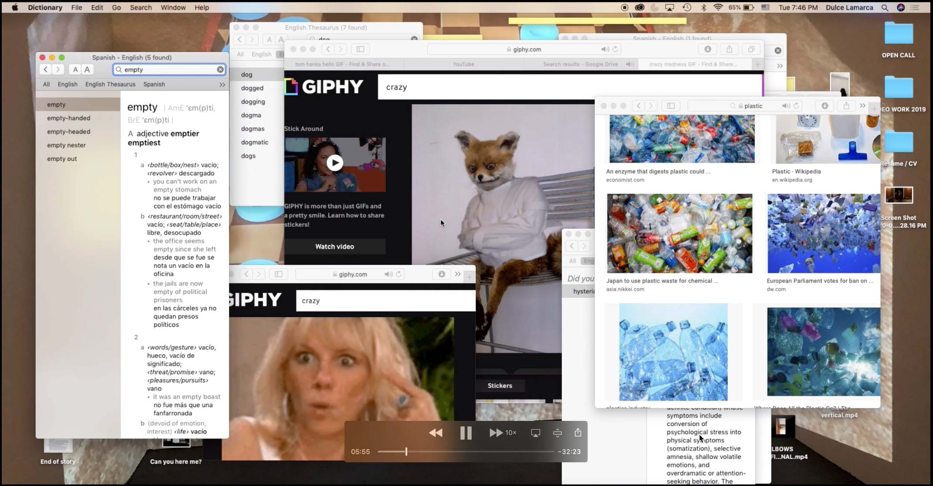
Task: Mute audio in the top giphy.com address bar
Action: [x=605, y=49]
